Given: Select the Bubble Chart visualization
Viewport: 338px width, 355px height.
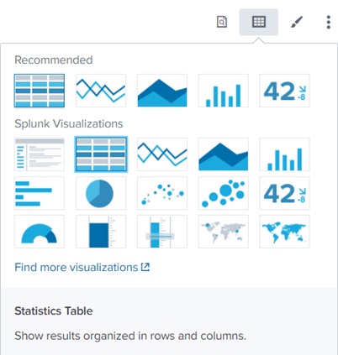Looking at the screenshot, I should click(223, 193).
